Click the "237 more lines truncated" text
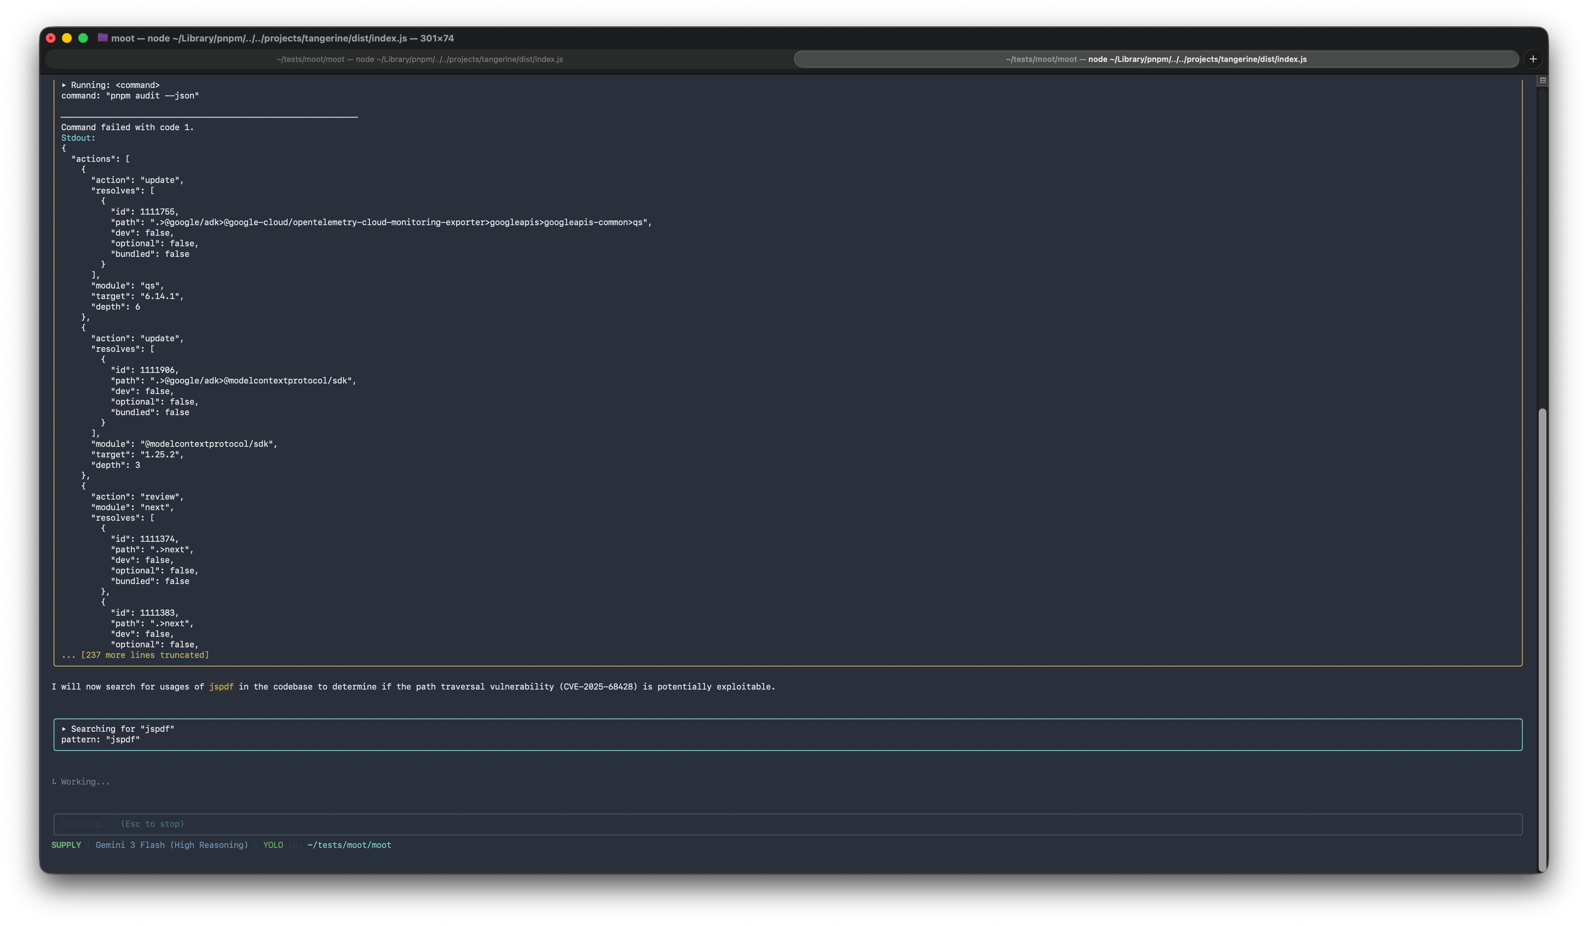Viewport: 1588px width, 926px height. 144,655
